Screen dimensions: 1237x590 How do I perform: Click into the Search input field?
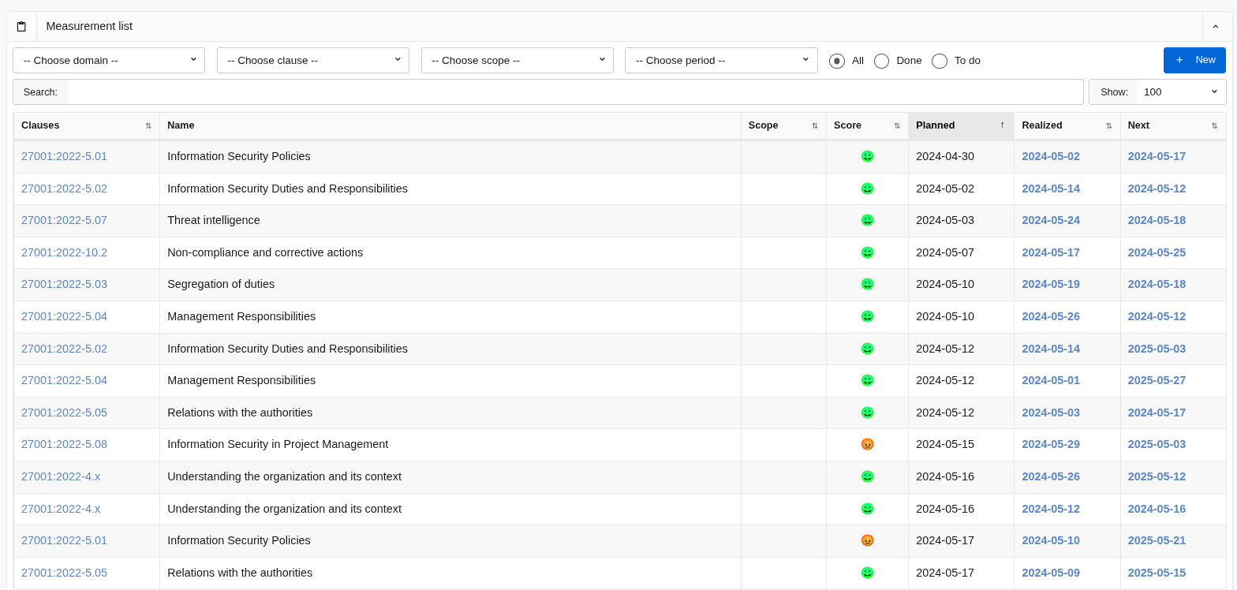pos(575,92)
